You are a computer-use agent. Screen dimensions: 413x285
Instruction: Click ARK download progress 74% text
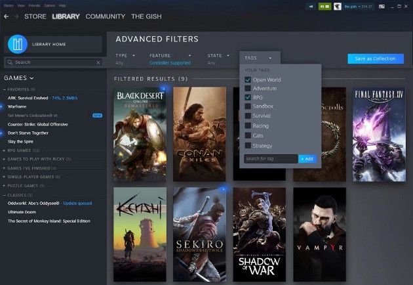(65, 98)
